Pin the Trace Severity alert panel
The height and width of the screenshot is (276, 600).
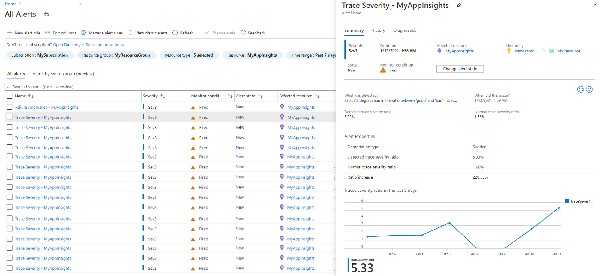point(459,5)
